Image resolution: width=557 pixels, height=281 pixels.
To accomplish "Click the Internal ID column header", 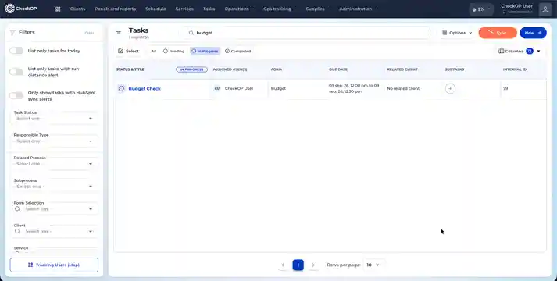I will click(x=514, y=69).
